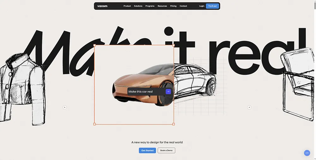Click the Try it out button

click(212, 6)
